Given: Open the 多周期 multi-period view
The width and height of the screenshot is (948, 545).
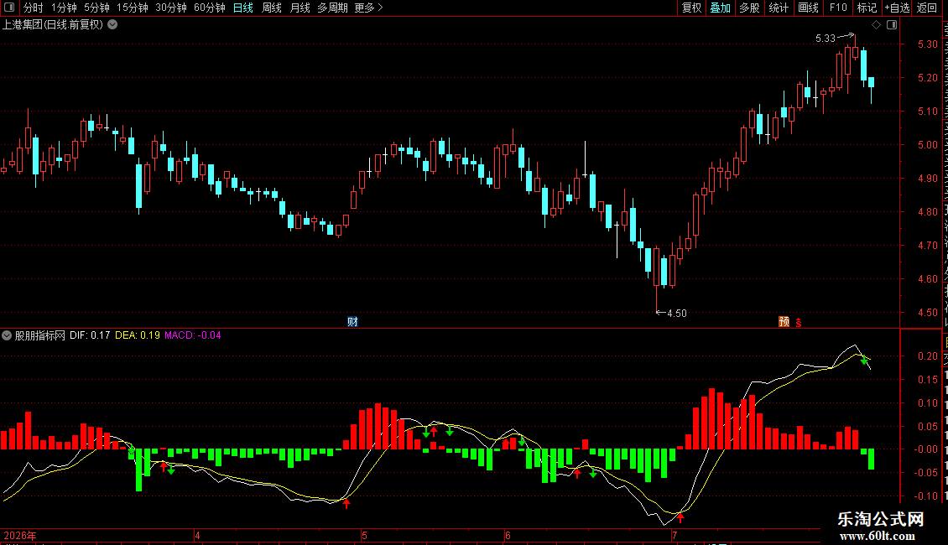Looking at the screenshot, I should pyautogui.click(x=332, y=8).
